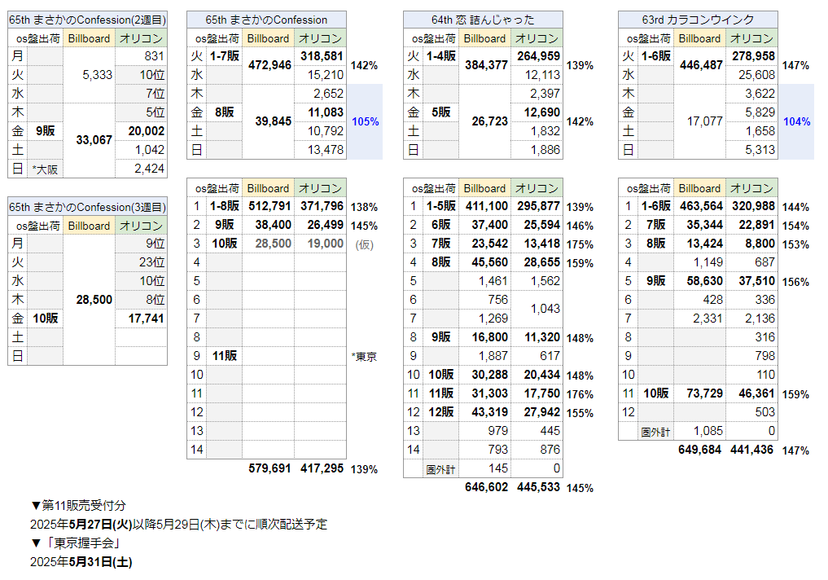Select the Oricon value 17,741
This screenshot has height=580, width=828.
pos(147,318)
